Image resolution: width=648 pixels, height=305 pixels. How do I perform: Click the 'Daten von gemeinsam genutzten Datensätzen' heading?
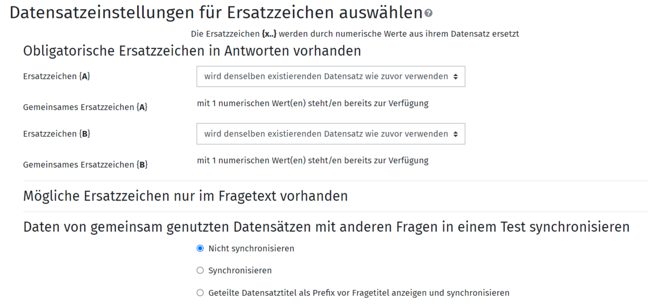point(326,227)
